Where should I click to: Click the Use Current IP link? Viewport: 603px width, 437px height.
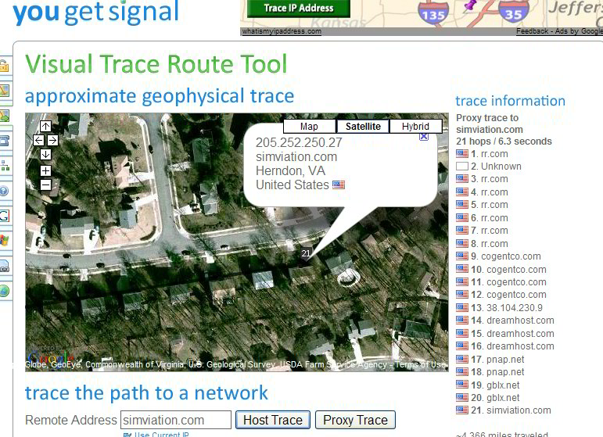point(162,435)
